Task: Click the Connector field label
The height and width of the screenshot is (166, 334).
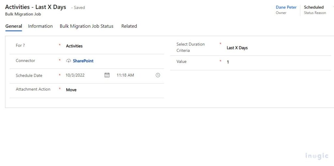Action: 25,61
